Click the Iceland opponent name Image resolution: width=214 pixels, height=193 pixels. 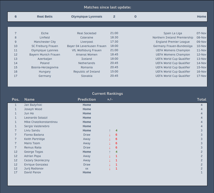click(86, 59)
